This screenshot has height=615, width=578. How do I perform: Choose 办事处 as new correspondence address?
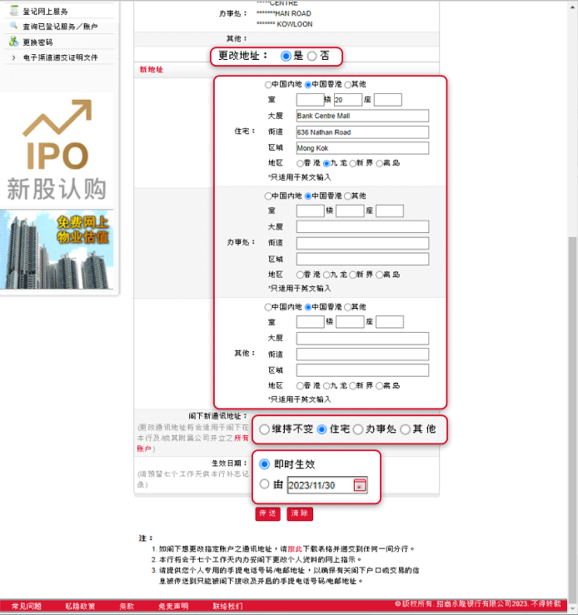[358, 429]
